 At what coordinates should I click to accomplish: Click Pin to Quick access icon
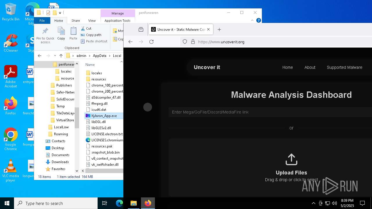click(45, 35)
